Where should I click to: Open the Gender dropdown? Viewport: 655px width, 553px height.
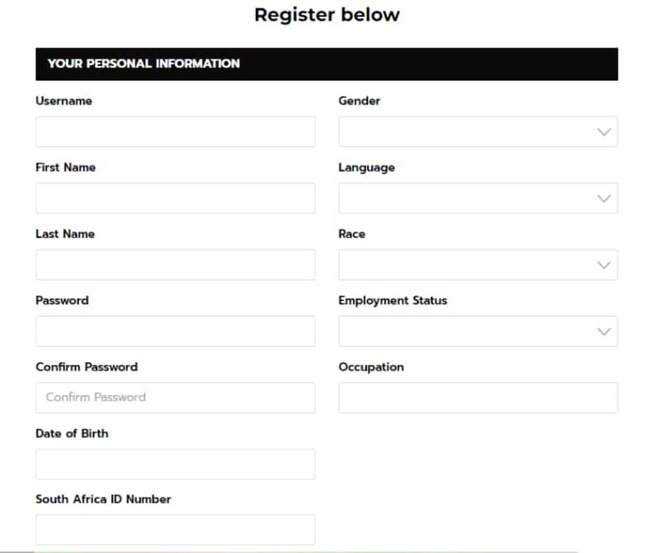[x=477, y=132]
